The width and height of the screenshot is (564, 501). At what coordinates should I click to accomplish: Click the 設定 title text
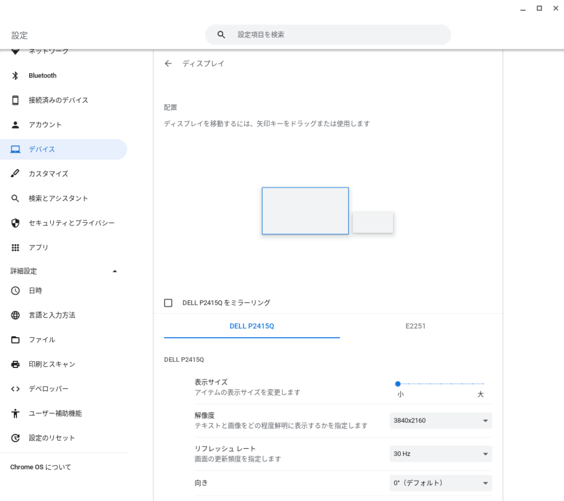19,35
